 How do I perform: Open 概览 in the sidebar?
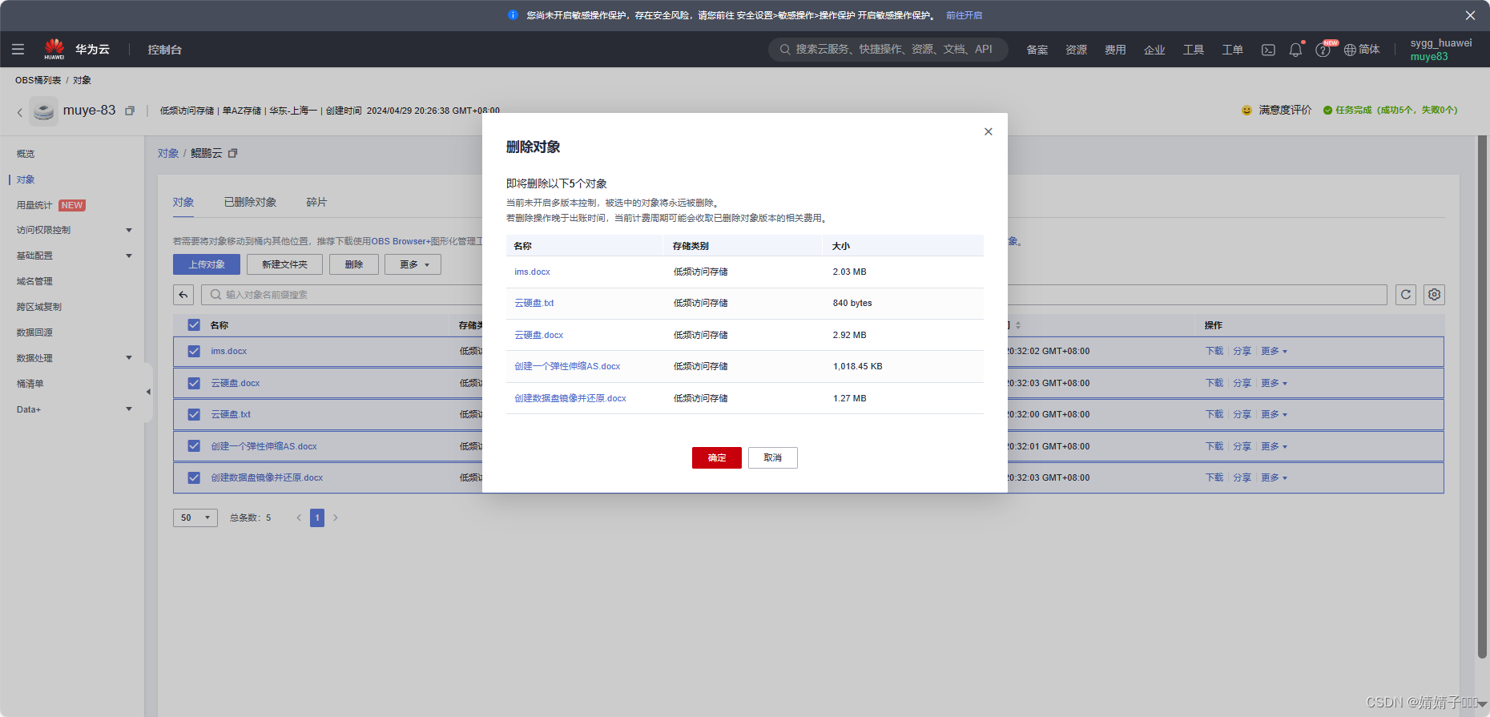pyautogui.click(x=26, y=154)
